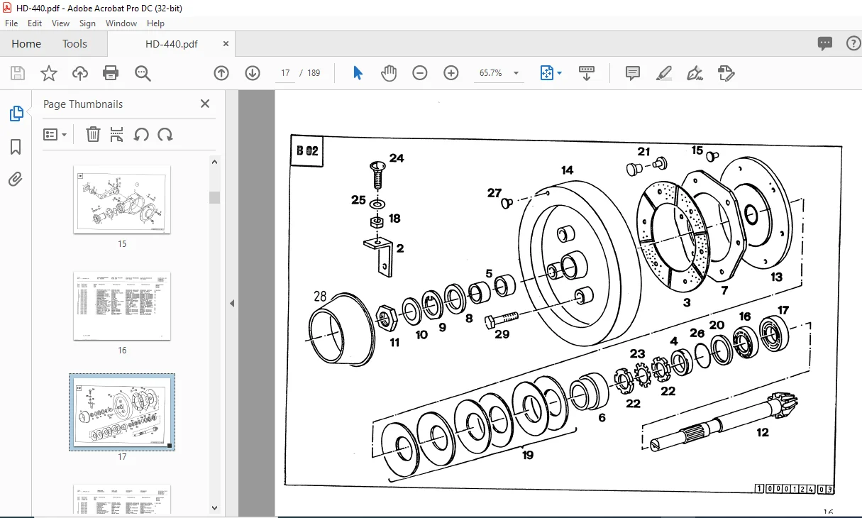Click part number 14 in diagram
The height and width of the screenshot is (518, 862).
567,170
